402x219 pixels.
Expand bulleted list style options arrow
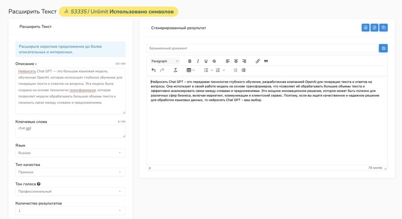click(212, 70)
